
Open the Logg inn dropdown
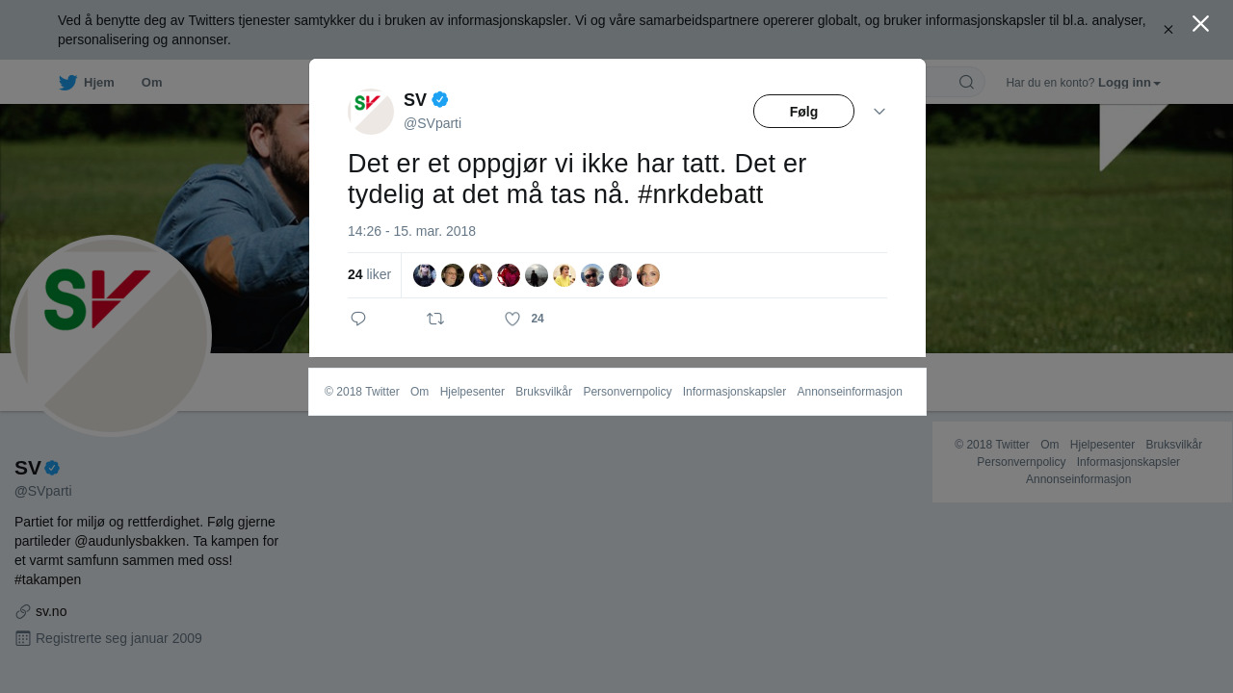1129,83
